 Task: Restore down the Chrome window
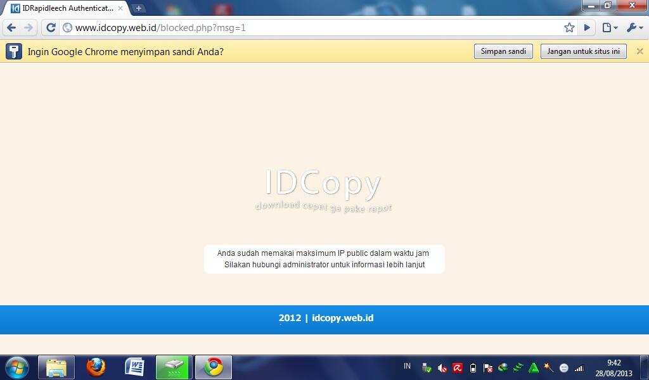(x=608, y=5)
